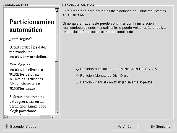Image resolution: width=177 pixels, height=133 pixels.
Task: Click the right arrow icon on Siguiente
Action: 152,126
